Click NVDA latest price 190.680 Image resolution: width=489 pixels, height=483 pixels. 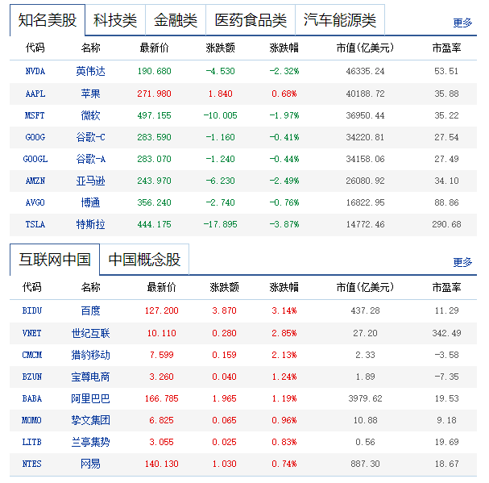[x=155, y=72]
